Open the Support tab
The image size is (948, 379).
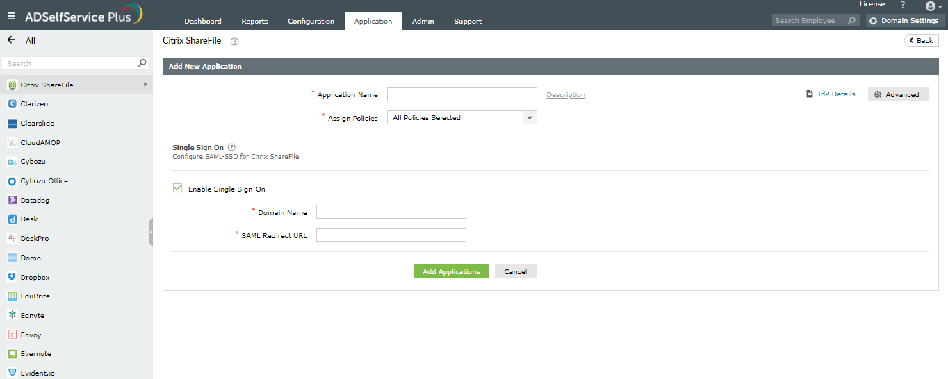tap(468, 22)
